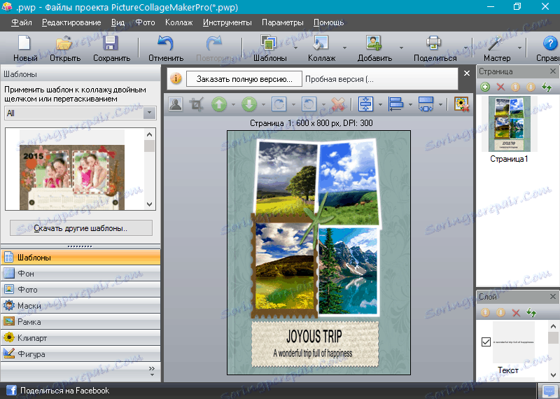Click the Коллаж toolbar icon
Viewport: 560px width, 399px height.
321,43
